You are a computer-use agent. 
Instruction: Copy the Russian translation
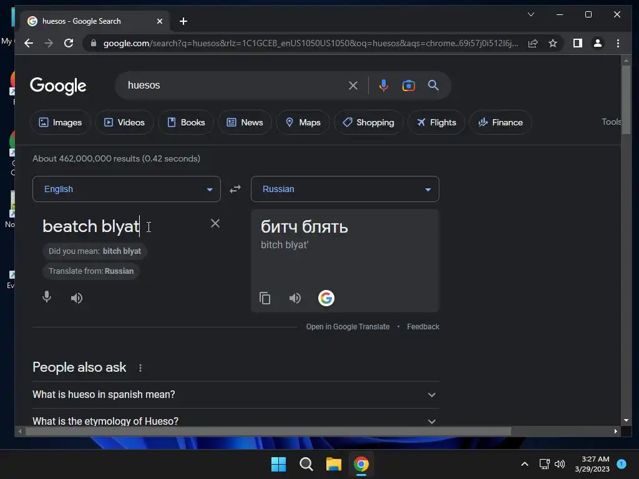(x=265, y=298)
